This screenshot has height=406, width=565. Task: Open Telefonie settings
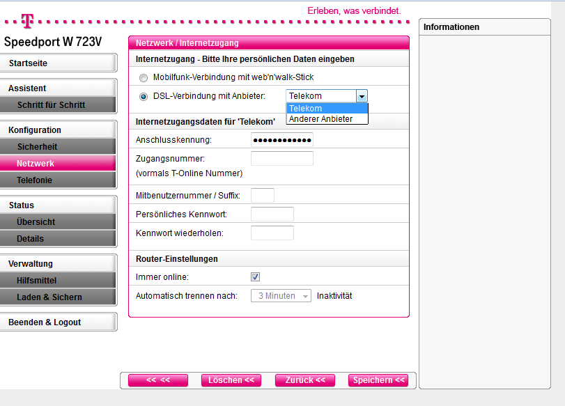point(58,180)
